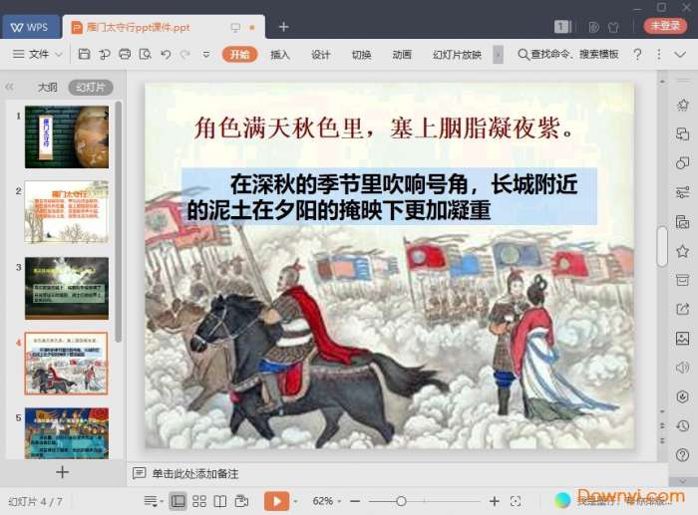Zoom in with plus button
Screen dimensions: 698x515
(x=495, y=501)
